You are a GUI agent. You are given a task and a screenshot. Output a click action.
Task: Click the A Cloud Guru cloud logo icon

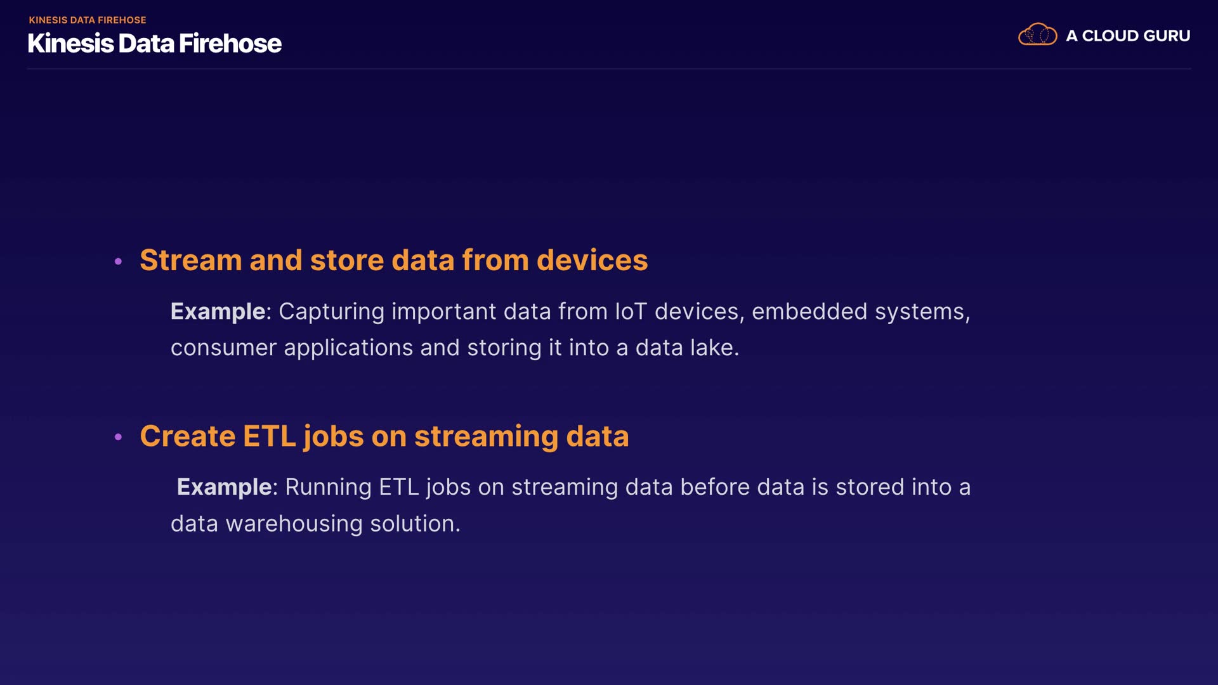tap(1037, 35)
